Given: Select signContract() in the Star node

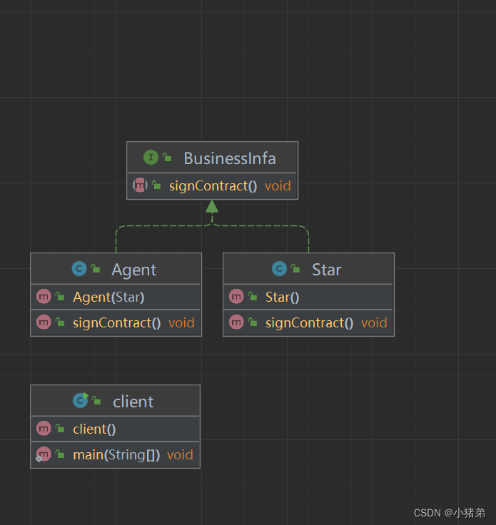Looking at the screenshot, I should tap(310, 323).
